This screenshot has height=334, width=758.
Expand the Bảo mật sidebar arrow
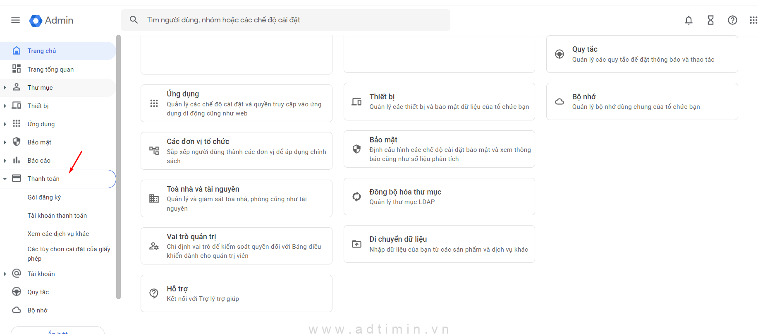pyautogui.click(x=5, y=142)
